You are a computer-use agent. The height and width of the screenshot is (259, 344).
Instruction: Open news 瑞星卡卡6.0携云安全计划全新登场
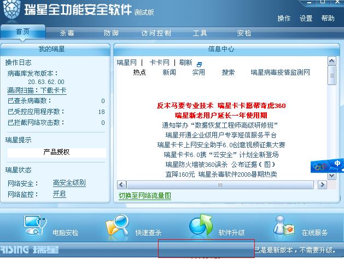pos(221,155)
